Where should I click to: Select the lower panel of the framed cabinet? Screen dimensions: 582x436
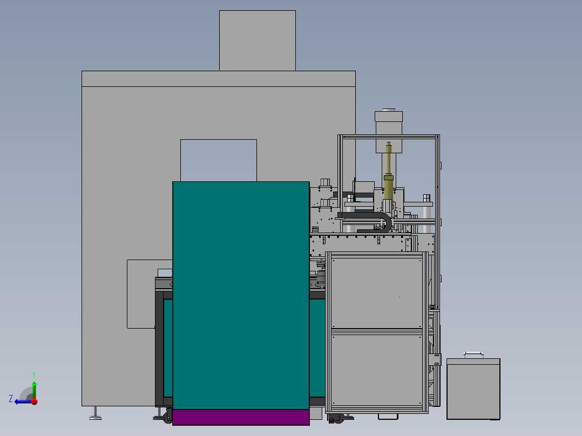[377, 370]
